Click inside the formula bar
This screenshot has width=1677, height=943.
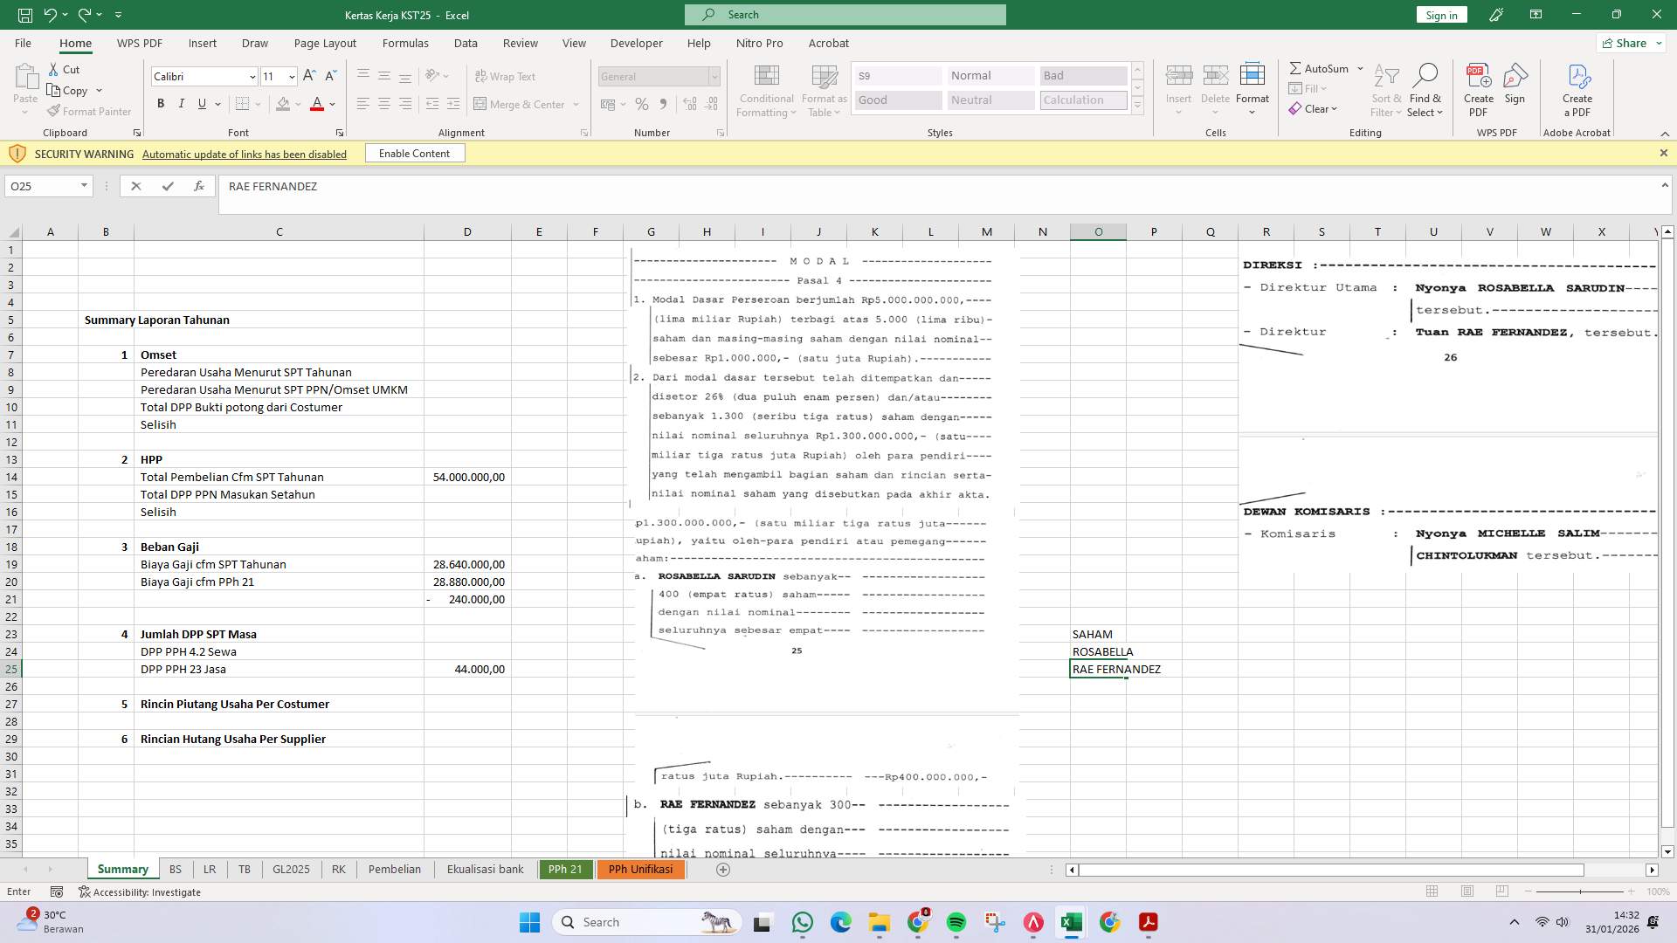(x=611, y=186)
